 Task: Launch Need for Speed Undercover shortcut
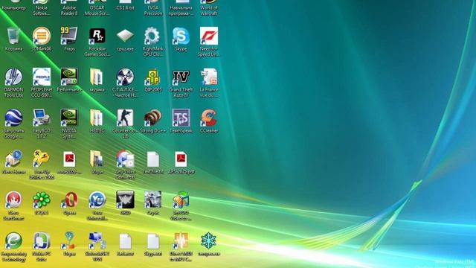tap(209, 36)
